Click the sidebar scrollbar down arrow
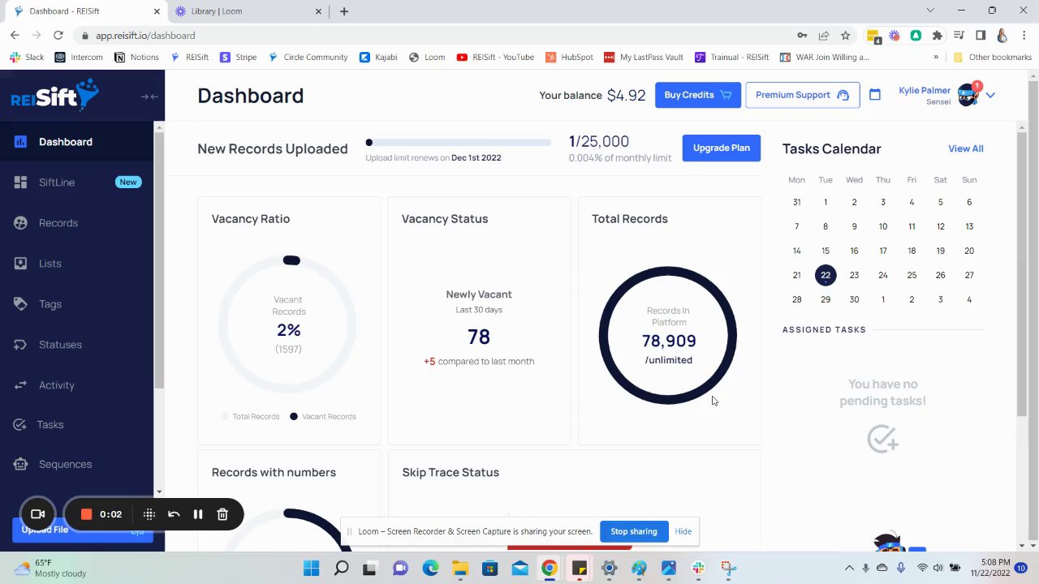1039x584 pixels. click(159, 492)
